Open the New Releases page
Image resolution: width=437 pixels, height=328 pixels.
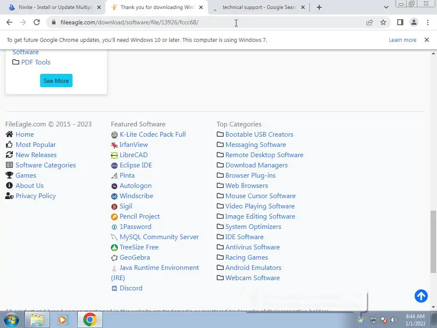pos(36,155)
